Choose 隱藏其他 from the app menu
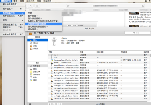Screen dimensions: 151x105 (12, 27)
